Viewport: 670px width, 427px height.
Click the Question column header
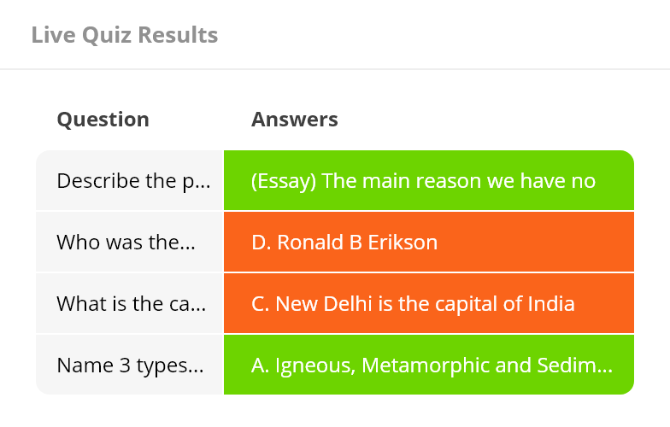[x=103, y=120]
